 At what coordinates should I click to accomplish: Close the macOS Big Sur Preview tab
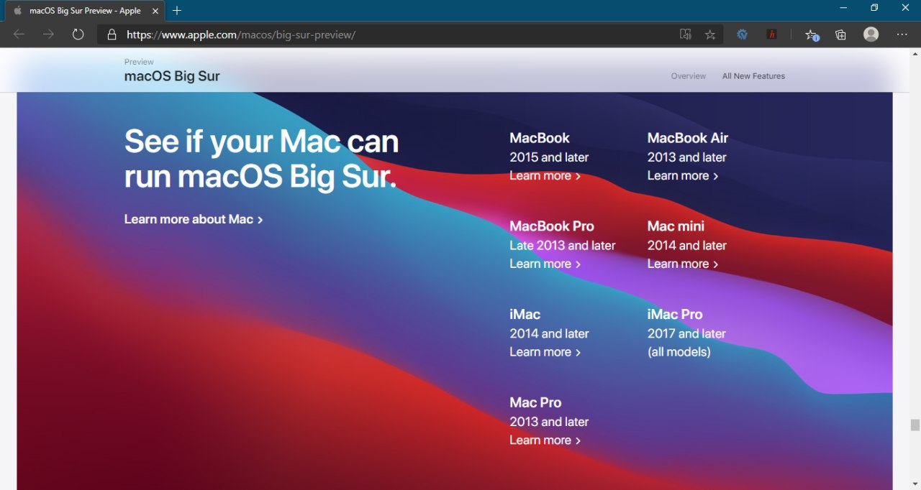pos(155,11)
